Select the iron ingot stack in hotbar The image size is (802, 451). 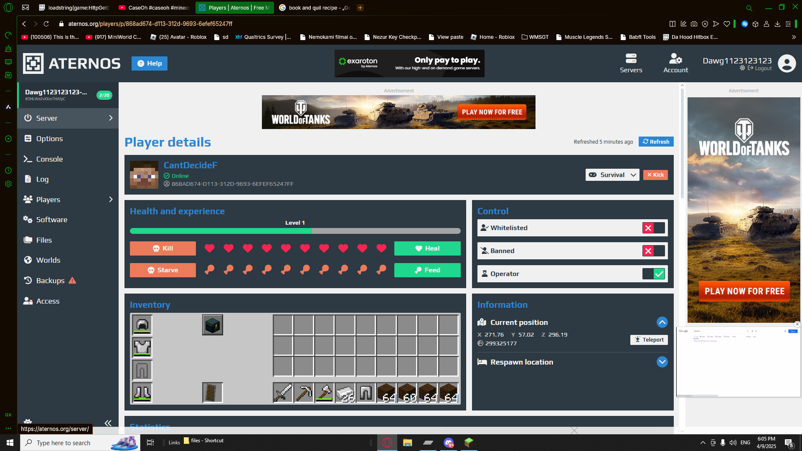[x=345, y=393]
